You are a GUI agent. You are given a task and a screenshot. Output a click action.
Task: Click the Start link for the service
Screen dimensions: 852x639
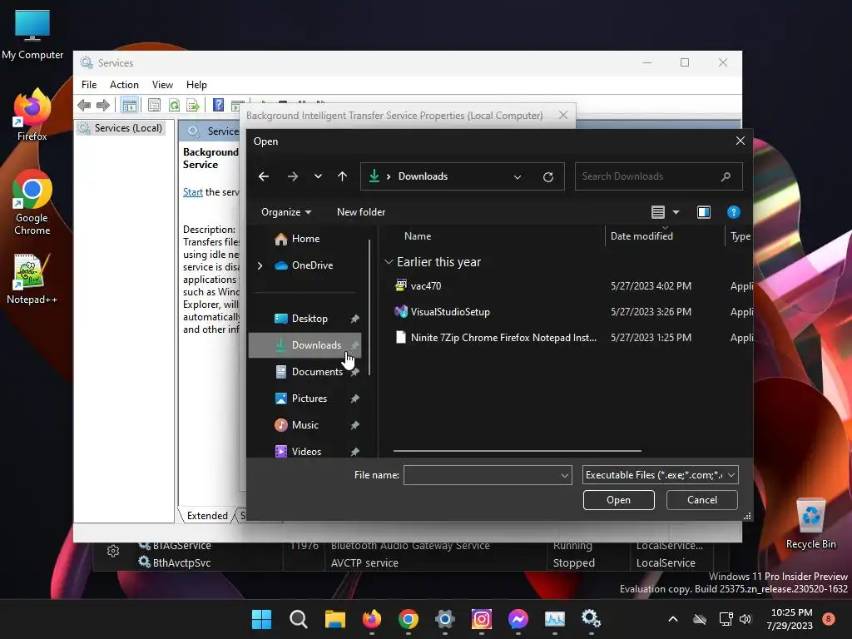(x=192, y=192)
